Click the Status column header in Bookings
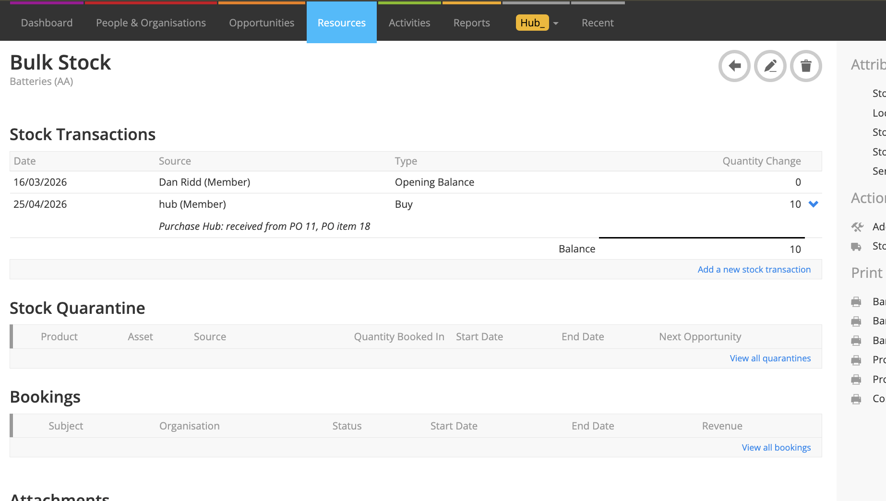The image size is (886, 501). [347, 426]
